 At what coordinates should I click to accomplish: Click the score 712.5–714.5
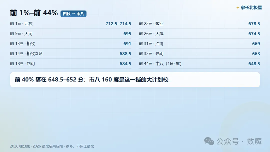pyautogui.click(x=118, y=23)
